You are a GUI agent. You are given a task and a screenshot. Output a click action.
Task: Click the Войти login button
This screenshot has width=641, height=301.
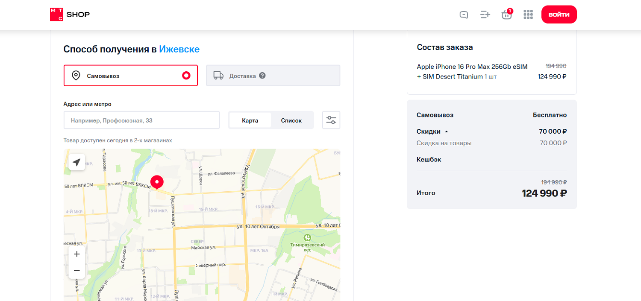coord(559,15)
